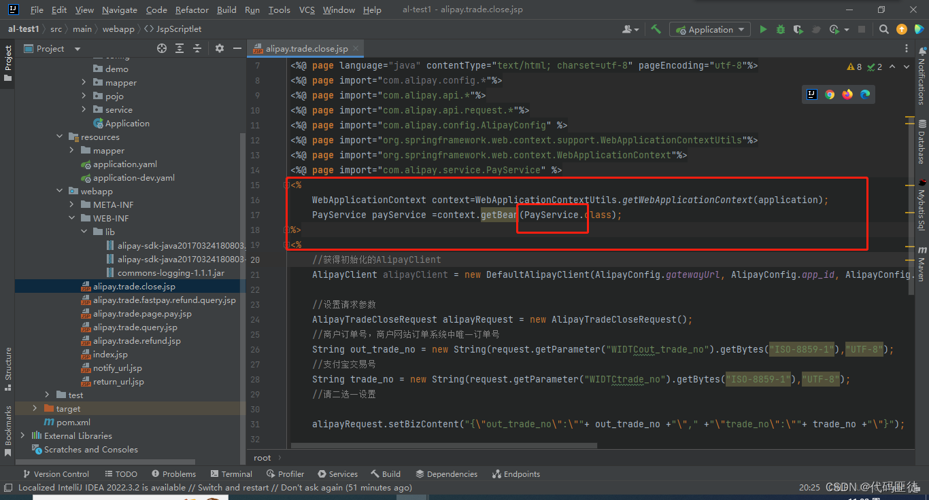The height and width of the screenshot is (500, 929).
Task: Open Notifications tool window on right strip
Action: pyautogui.click(x=922, y=76)
